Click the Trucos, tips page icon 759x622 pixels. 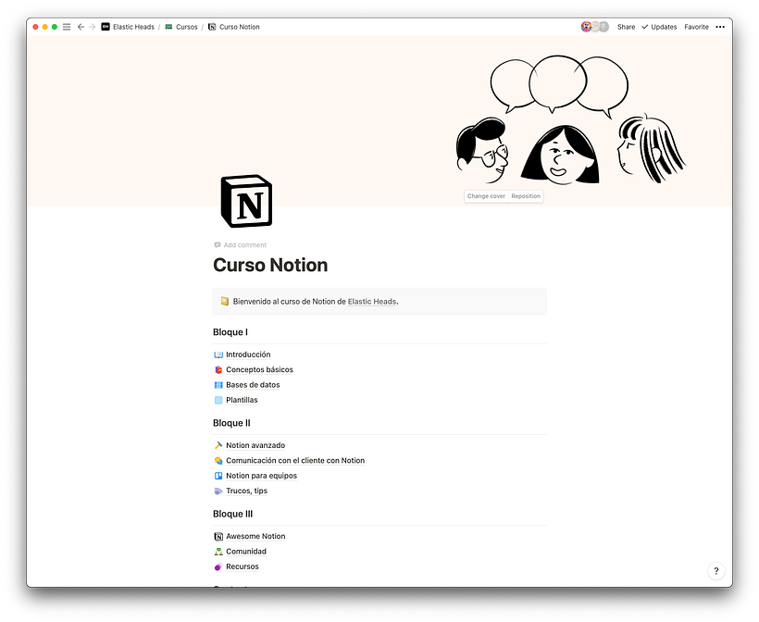(x=218, y=491)
